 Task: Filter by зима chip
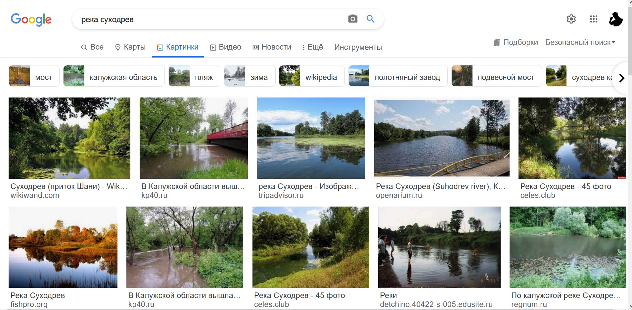249,76
